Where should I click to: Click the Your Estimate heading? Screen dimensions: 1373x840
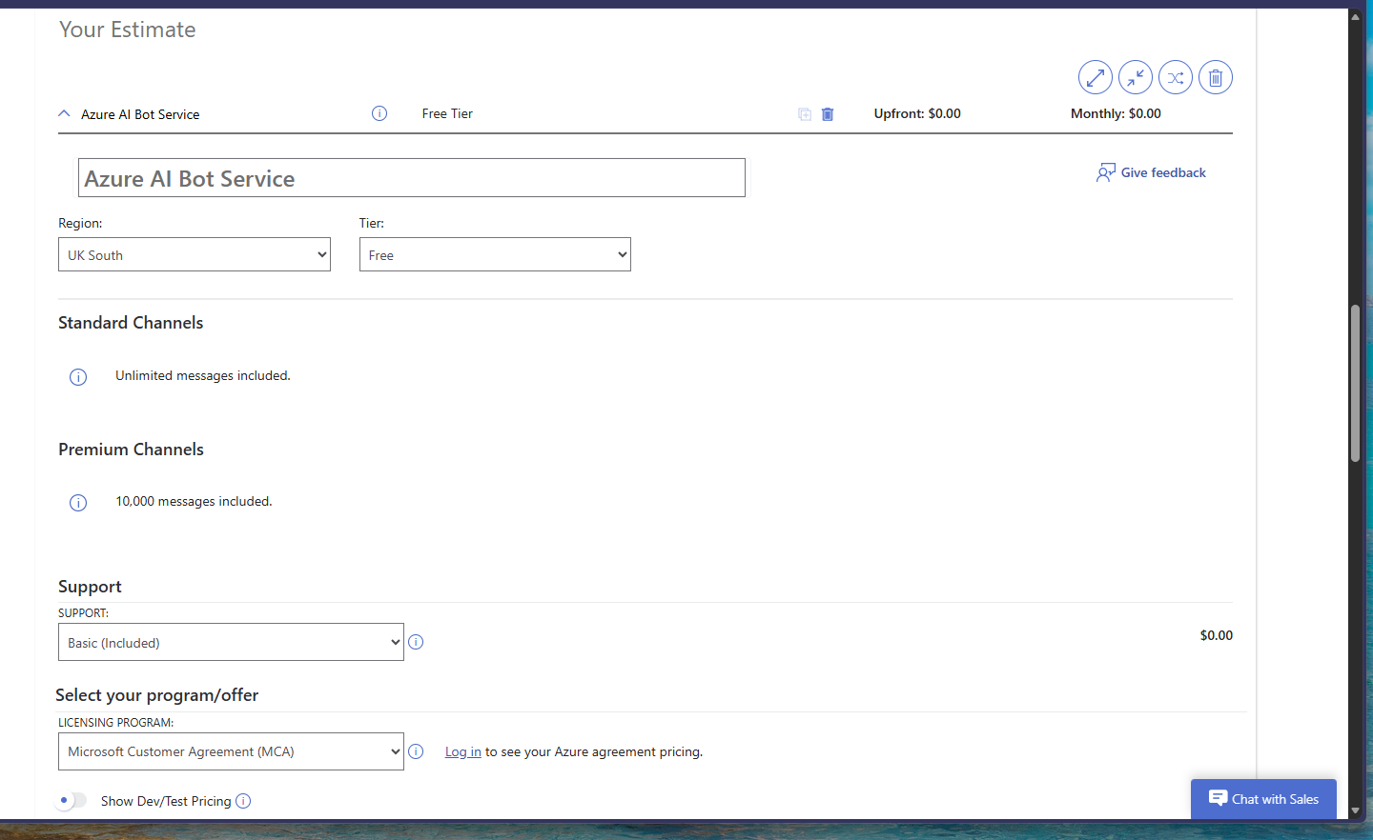127,30
